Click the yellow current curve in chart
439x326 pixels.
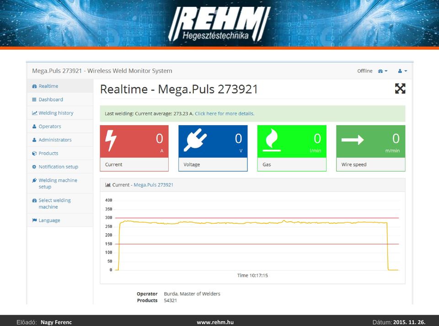(252, 223)
